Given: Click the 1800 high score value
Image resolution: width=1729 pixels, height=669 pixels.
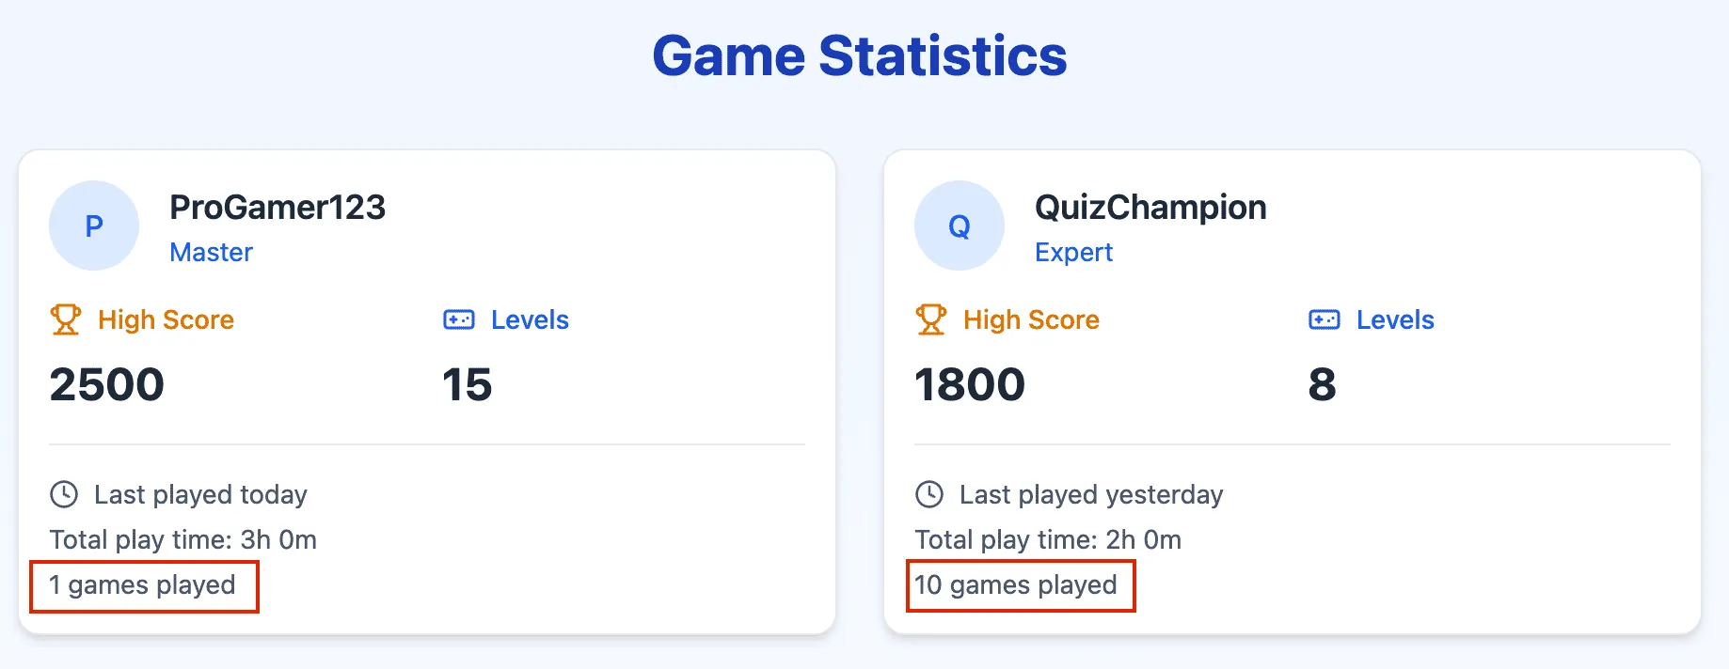Looking at the screenshot, I should click(x=970, y=384).
